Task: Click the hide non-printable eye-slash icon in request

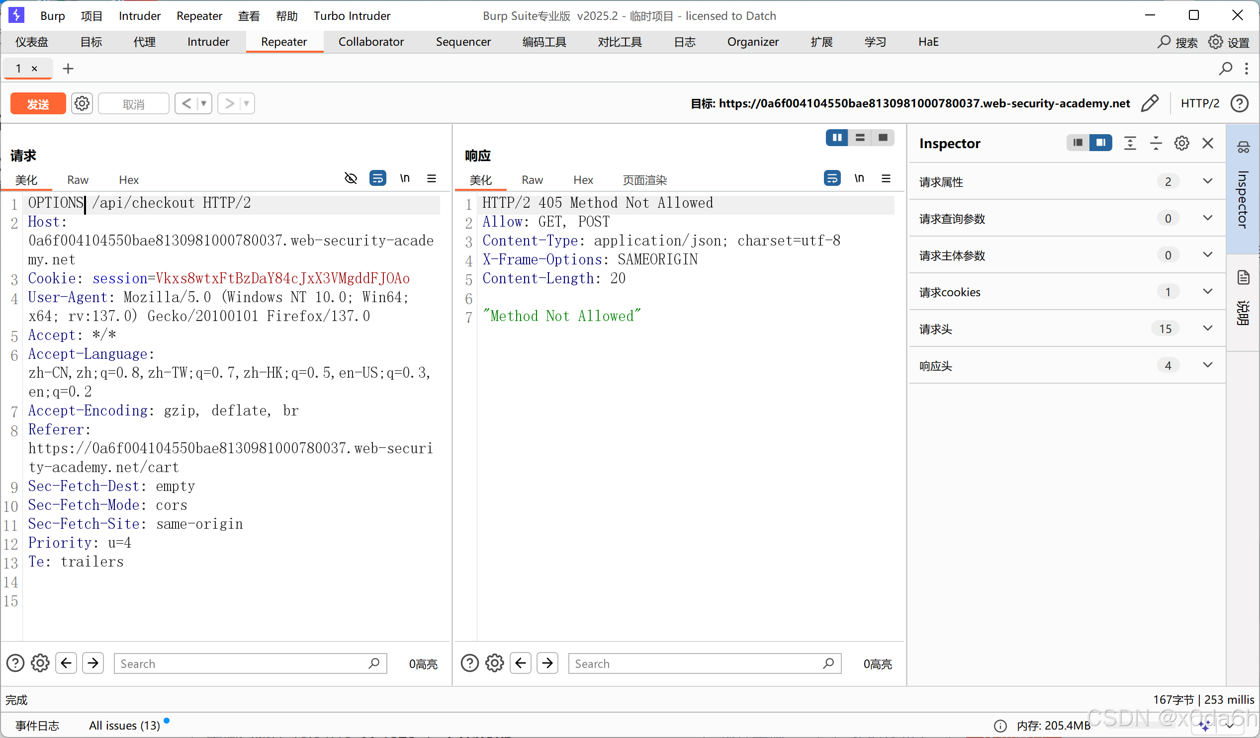Action: coord(351,178)
